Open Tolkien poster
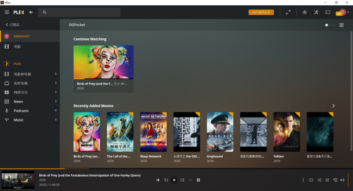Screen dimensions: 353x191 [x=287, y=132]
